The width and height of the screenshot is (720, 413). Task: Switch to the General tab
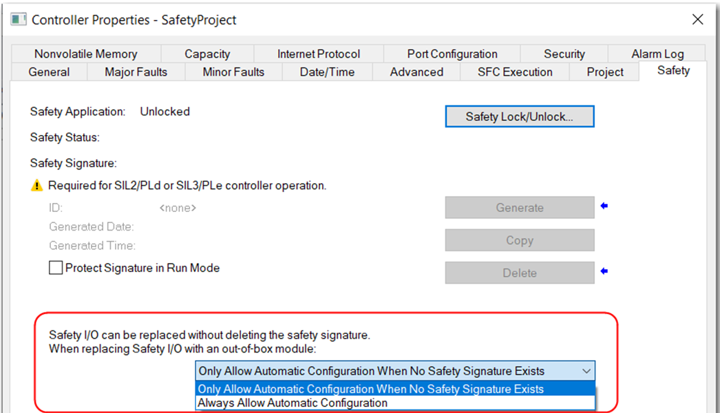coord(49,72)
